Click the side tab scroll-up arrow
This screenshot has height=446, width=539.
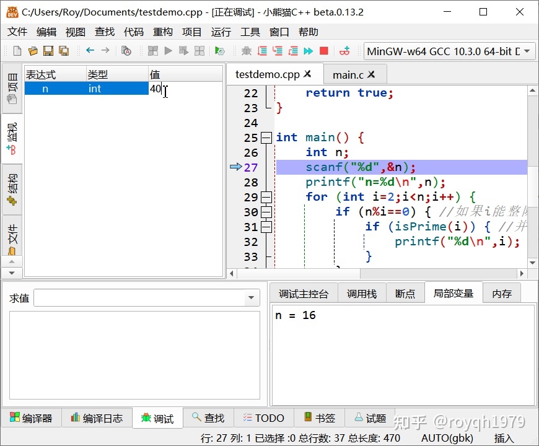(12, 261)
